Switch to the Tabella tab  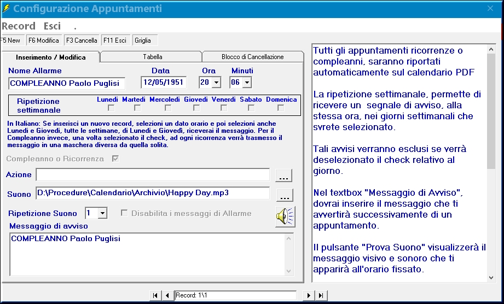coord(152,57)
